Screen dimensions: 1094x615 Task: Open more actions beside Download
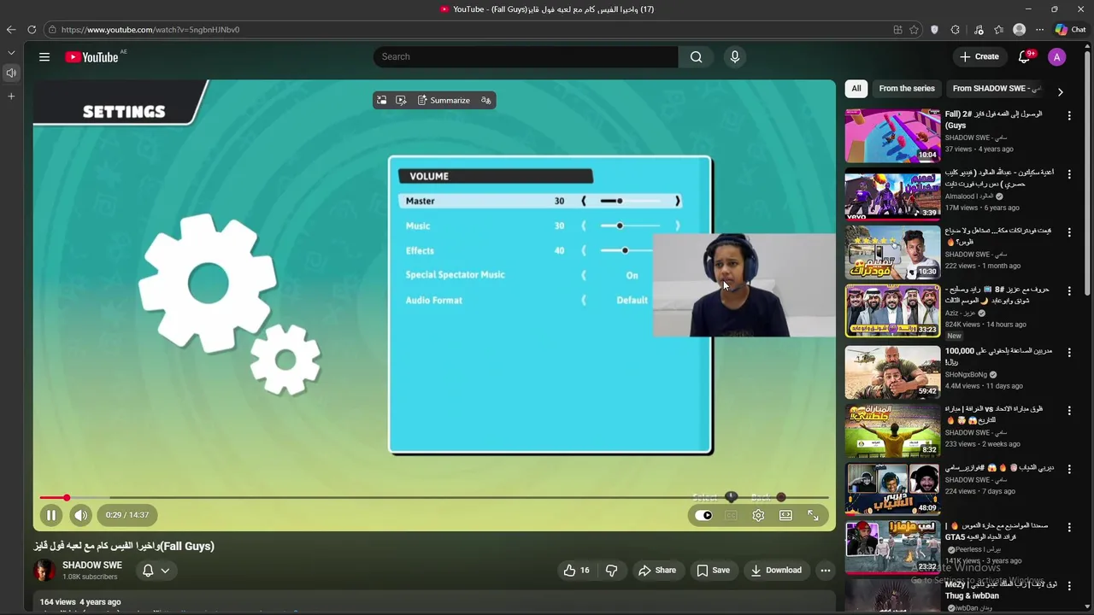point(825,570)
